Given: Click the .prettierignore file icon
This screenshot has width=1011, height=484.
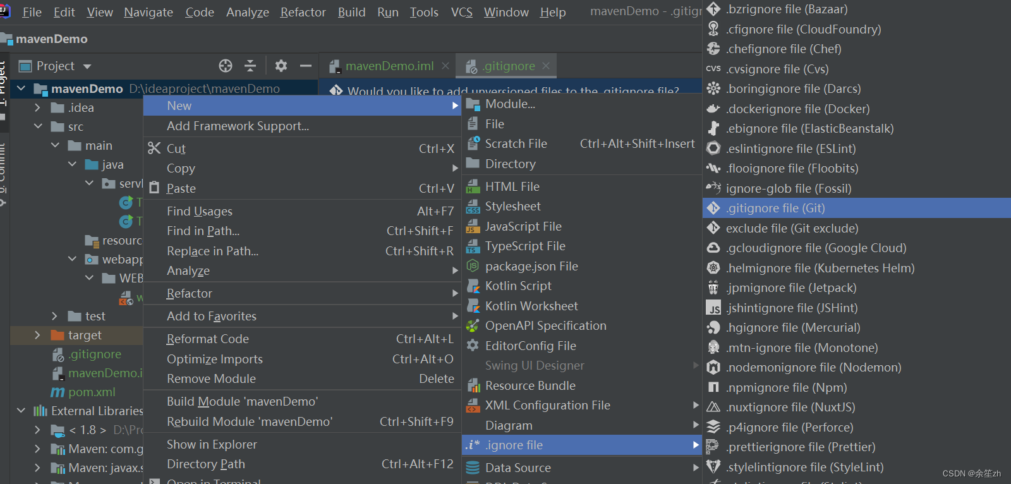Looking at the screenshot, I should coord(713,447).
